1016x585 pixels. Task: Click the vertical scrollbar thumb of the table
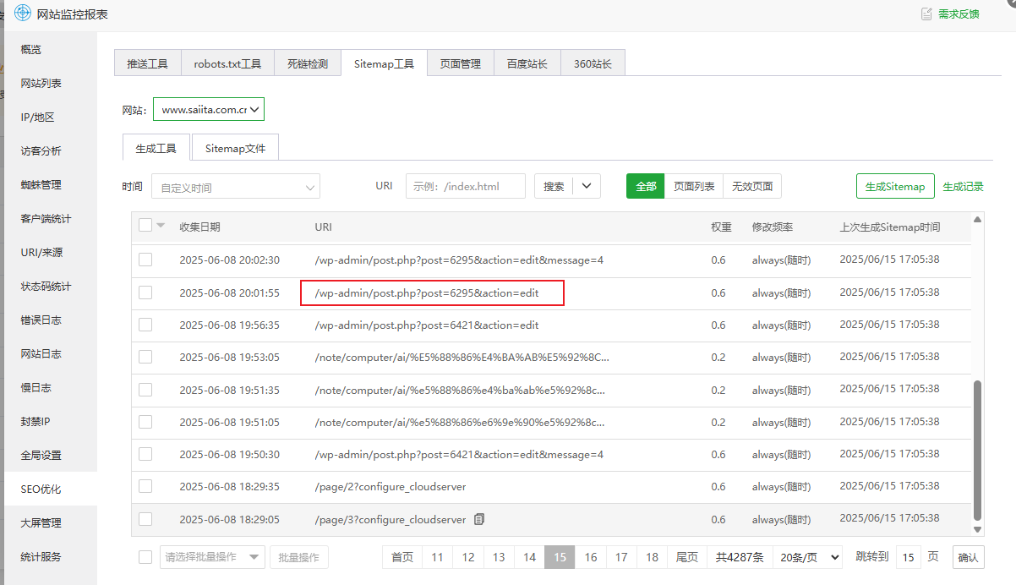tap(978, 448)
